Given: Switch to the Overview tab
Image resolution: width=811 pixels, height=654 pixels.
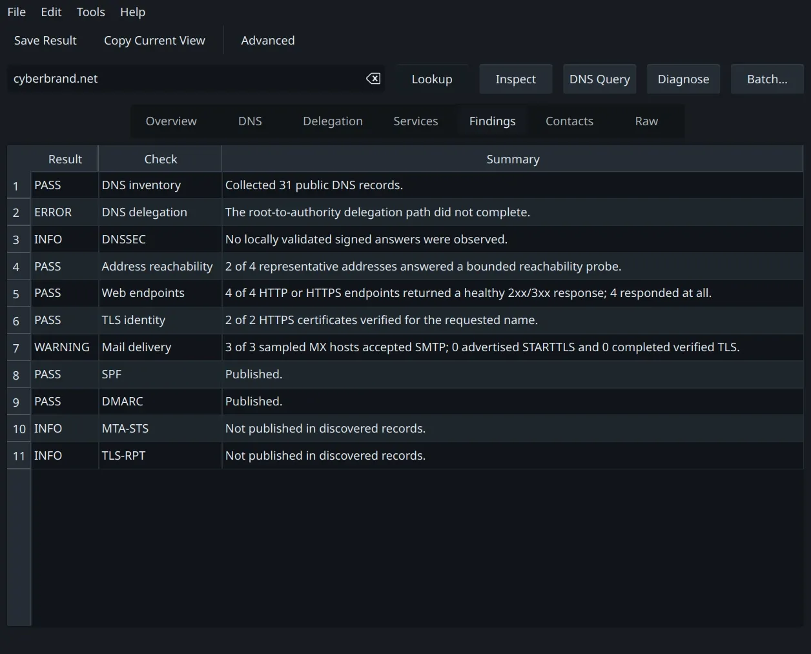Looking at the screenshot, I should click(x=171, y=121).
